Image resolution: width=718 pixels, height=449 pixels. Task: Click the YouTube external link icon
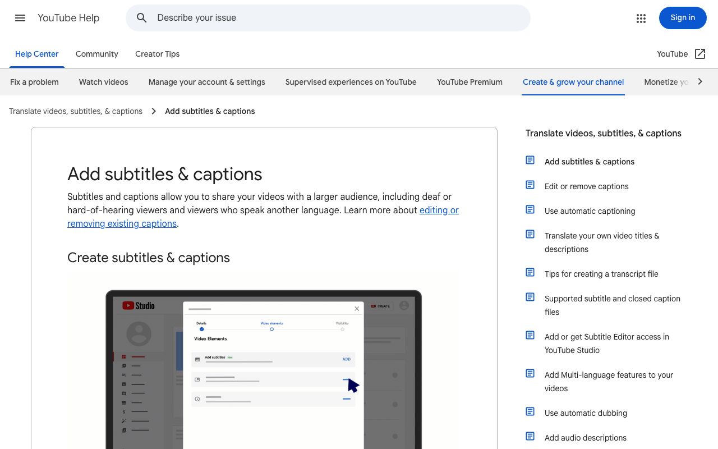coord(700,54)
